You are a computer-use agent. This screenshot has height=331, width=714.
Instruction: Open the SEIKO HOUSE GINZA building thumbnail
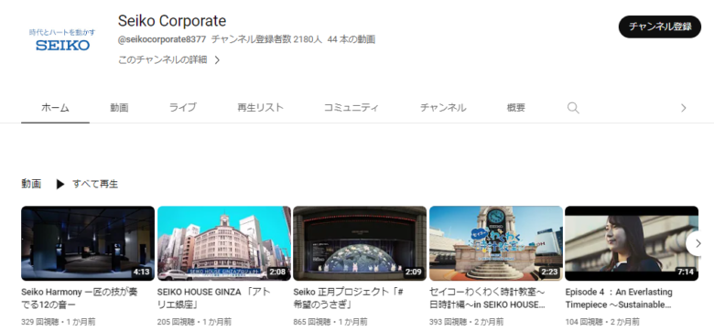[x=224, y=243]
